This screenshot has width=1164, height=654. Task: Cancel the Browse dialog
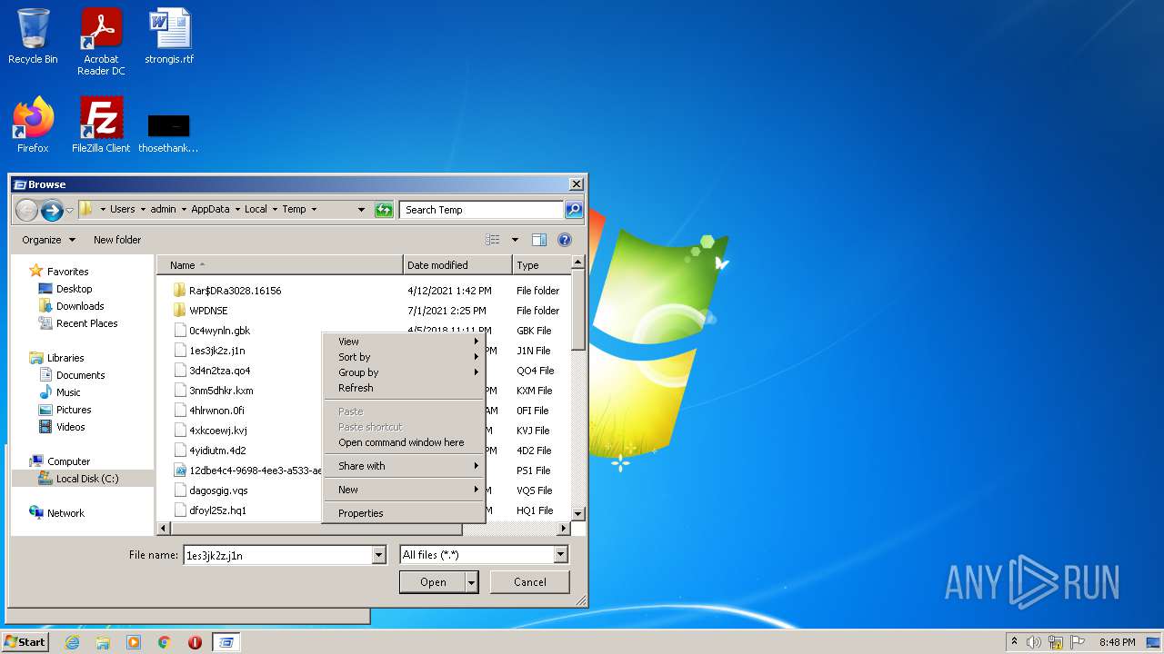point(530,582)
